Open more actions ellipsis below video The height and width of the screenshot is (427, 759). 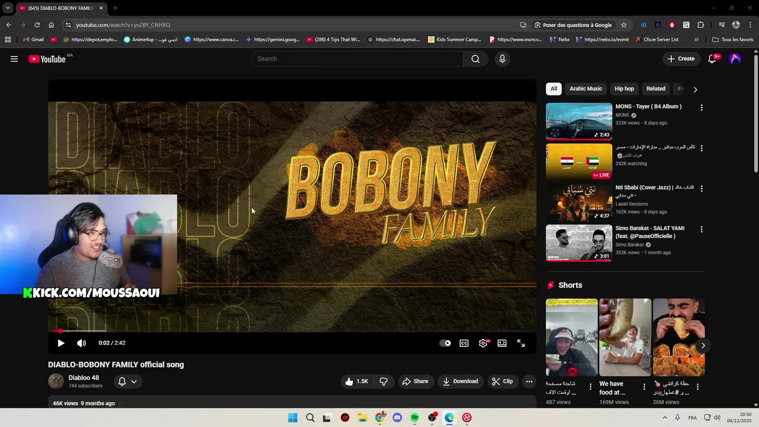pyautogui.click(x=530, y=381)
